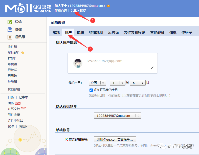199x155 pixels.
Task: Open the 信纸 tab
Action: pyautogui.click(x=173, y=32)
